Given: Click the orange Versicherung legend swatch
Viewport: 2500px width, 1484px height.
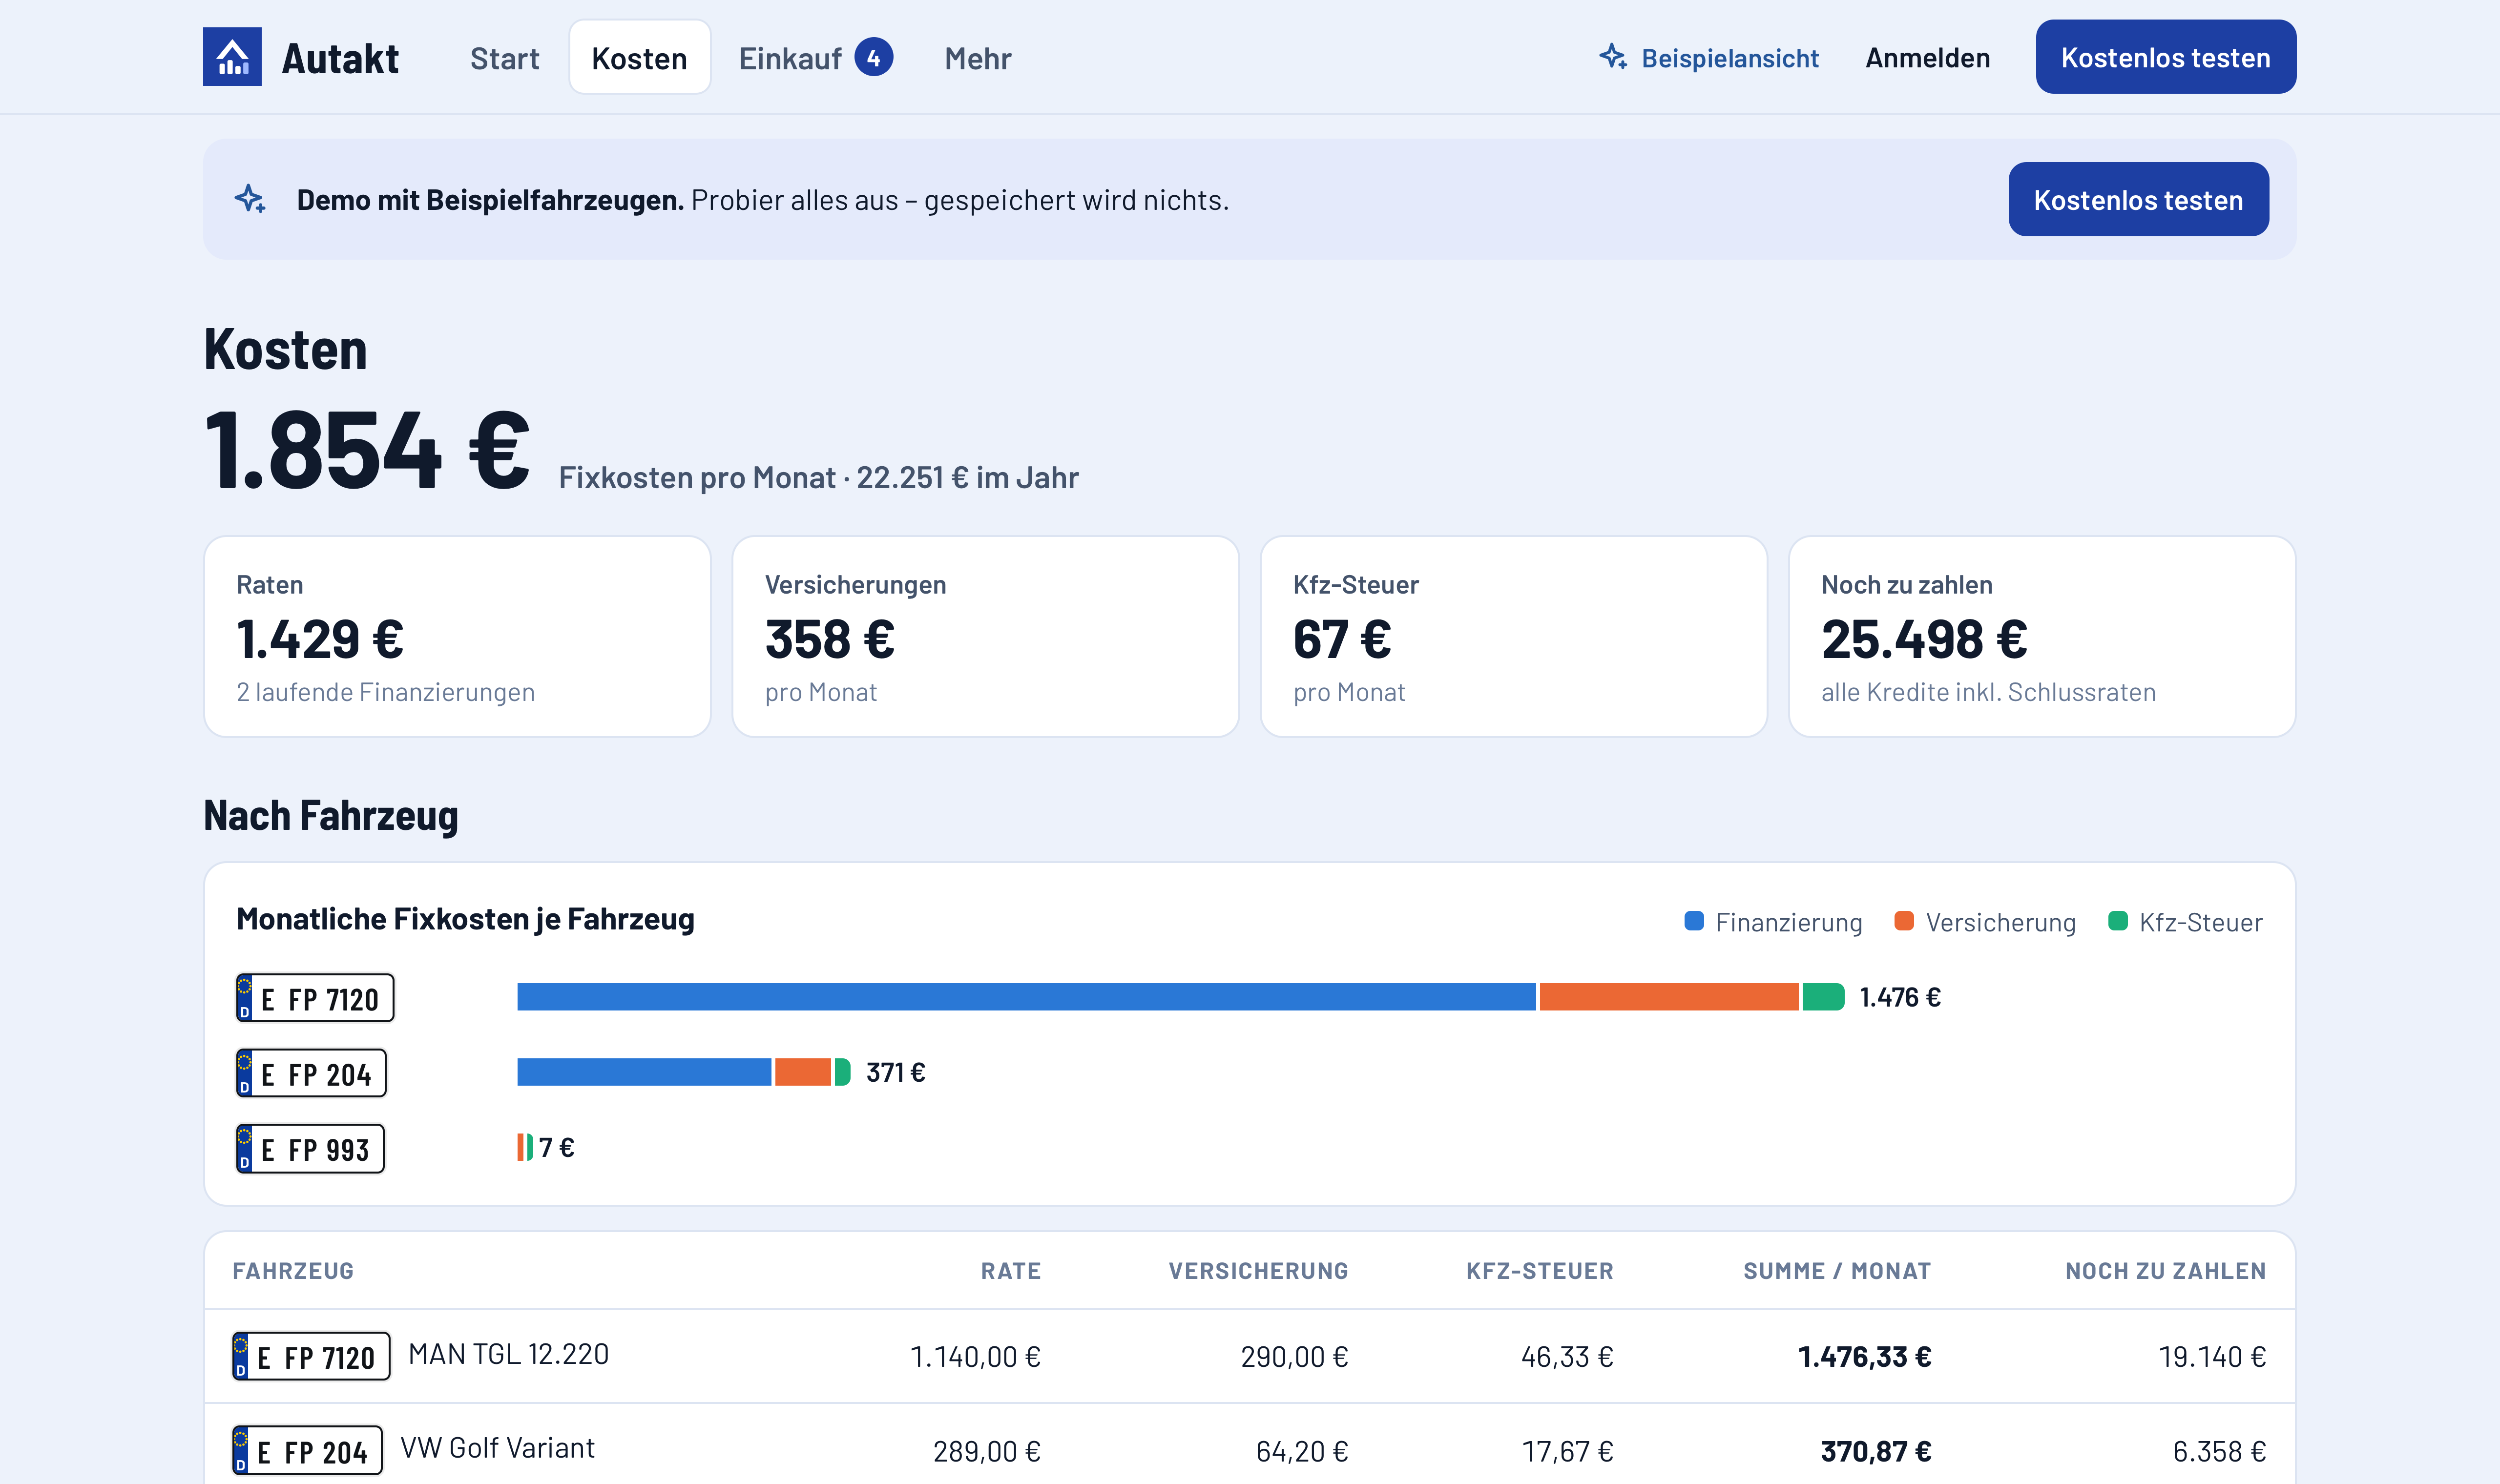Looking at the screenshot, I should [1903, 921].
